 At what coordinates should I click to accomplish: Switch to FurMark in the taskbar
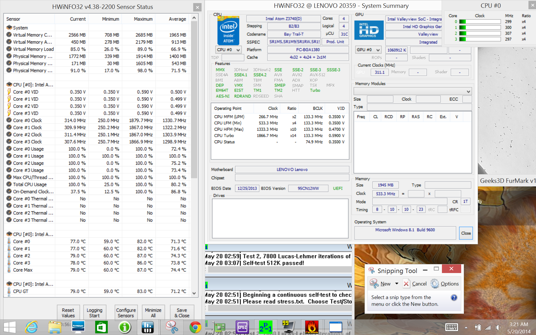312,327
